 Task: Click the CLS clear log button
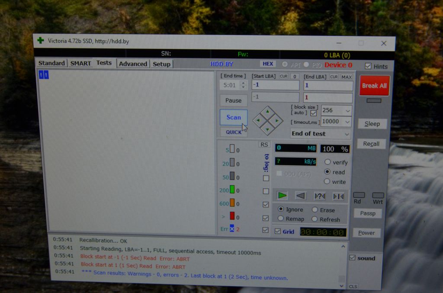[353, 287]
